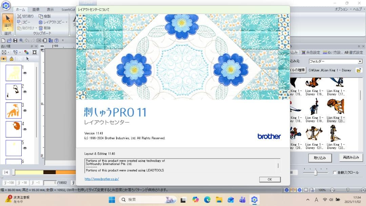The width and height of the screenshot is (366, 206).
Task: Click the Save icon on quick access toolbar
Action: (x=15, y=40)
